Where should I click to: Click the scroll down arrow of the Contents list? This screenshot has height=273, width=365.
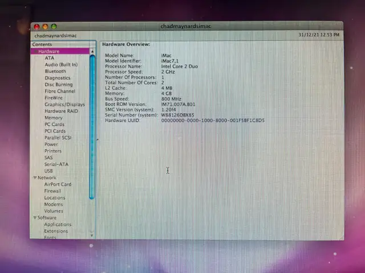pyautogui.click(x=92, y=235)
